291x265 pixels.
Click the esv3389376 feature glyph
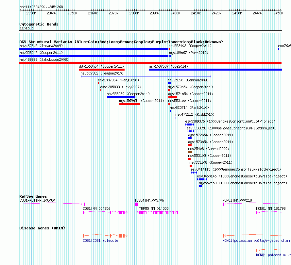pos(190,124)
